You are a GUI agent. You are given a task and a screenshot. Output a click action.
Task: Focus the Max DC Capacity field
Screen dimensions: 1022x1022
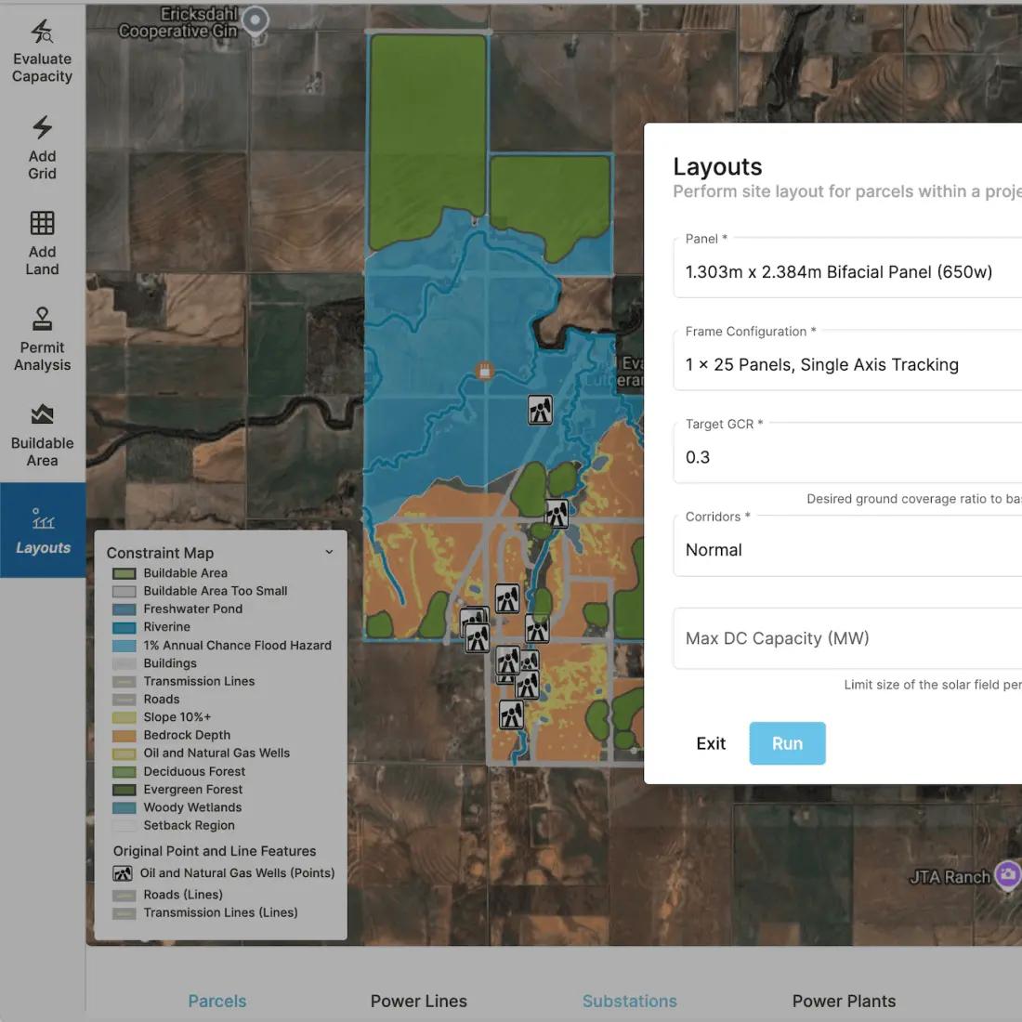pyautogui.click(x=847, y=638)
